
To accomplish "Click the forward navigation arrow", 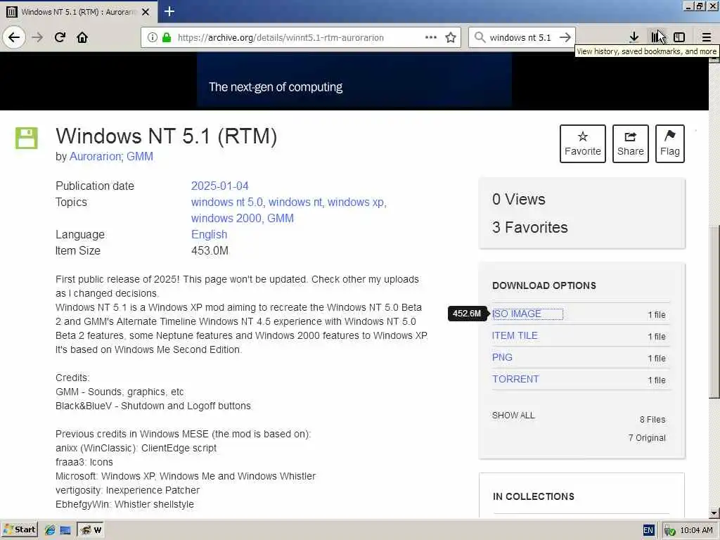I will [37, 37].
